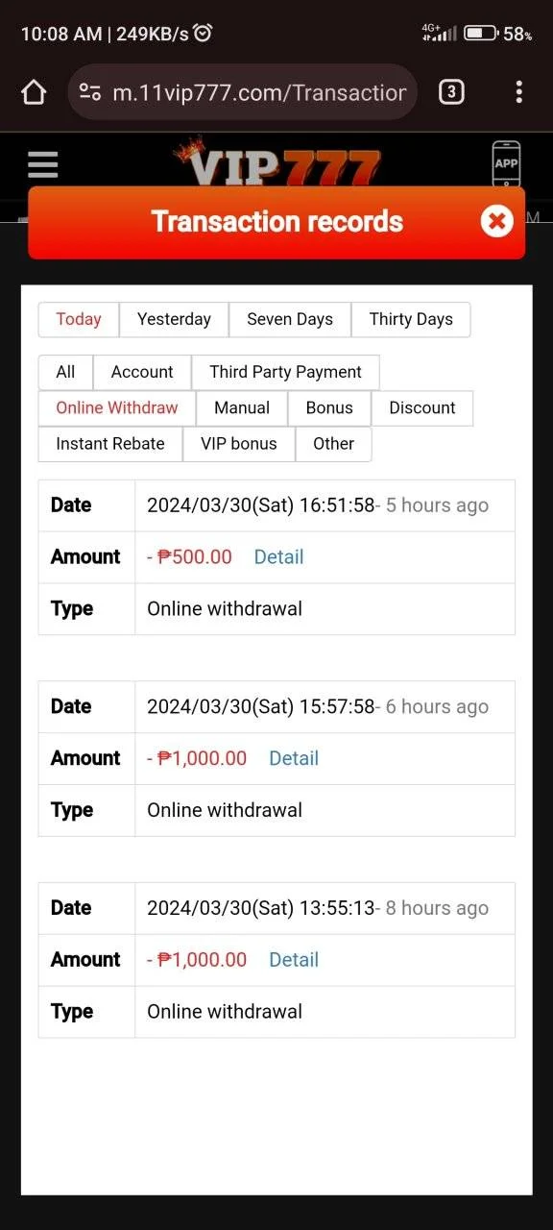The height and width of the screenshot is (1230, 553).
Task: Select the Bonus transaction filter
Action: click(x=329, y=407)
